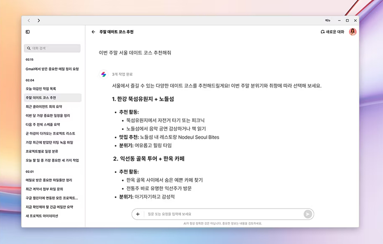Collapse the conversation sidebar panel icon
Screen dimensions: 383x244
click(28, 32)
